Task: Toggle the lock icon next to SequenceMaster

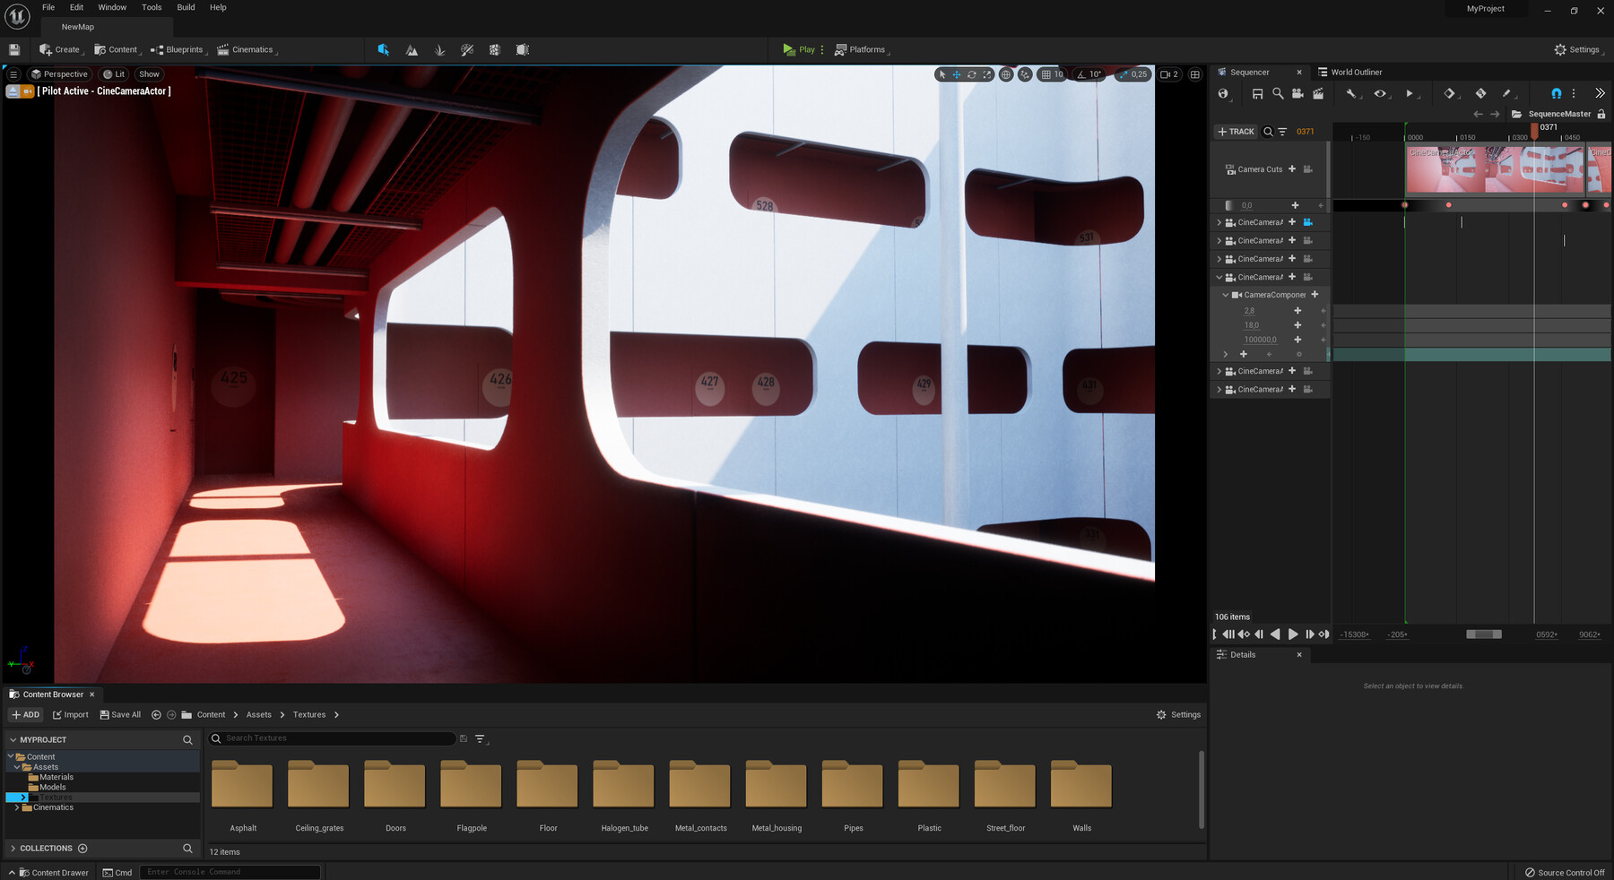Action: tap(1600, 114)
